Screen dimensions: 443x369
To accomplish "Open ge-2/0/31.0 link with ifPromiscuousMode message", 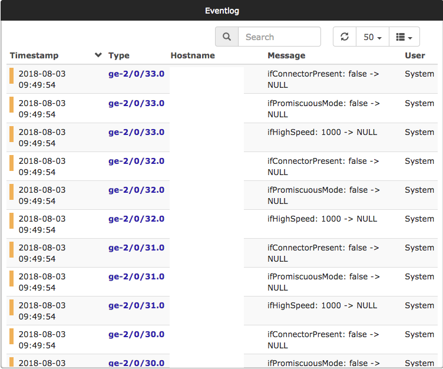I will pyautogui.click(x=136, y=276).
